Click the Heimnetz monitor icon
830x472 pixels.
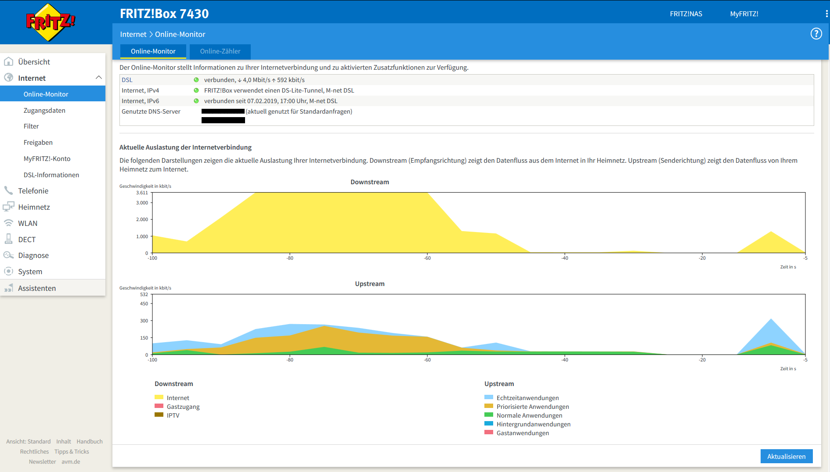8,207
